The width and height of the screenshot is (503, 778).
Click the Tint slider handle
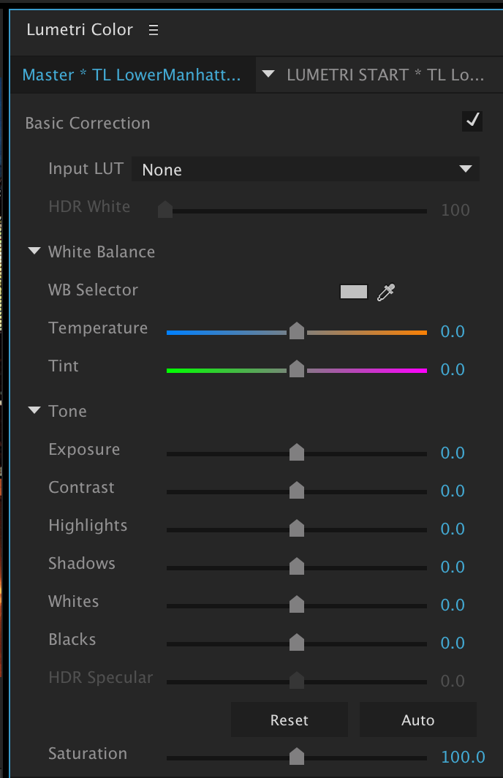[297, 369]
